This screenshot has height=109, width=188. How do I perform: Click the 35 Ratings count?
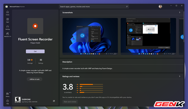[41, 61]
